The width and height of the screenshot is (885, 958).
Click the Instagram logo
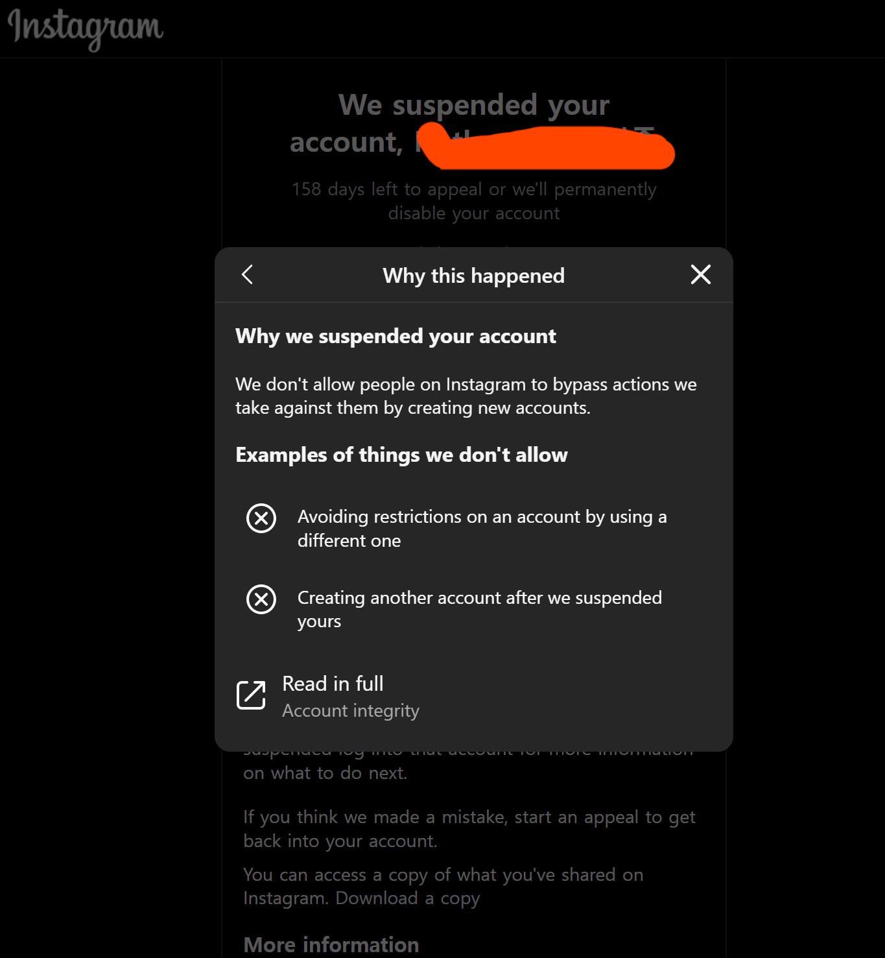click(85, 27)
